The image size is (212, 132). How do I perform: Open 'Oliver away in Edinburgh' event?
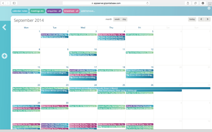pos(140,91)
